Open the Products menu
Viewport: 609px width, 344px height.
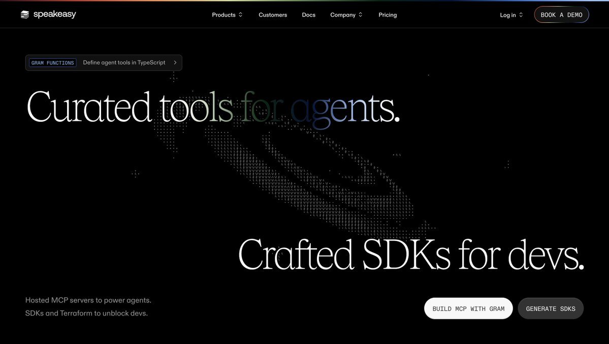(x=223, y=15)
